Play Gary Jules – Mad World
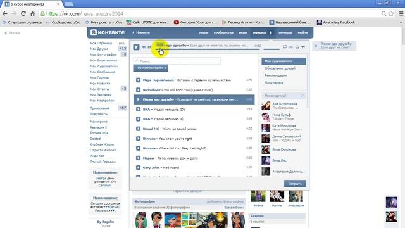405x228 pixels. click(138, 167)
